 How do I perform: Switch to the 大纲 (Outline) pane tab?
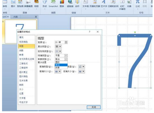tap(15, 17)
